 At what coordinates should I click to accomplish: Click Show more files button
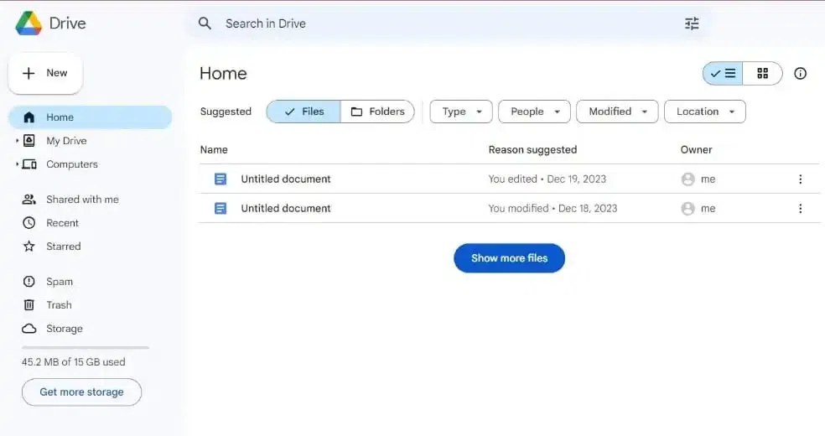509,258
